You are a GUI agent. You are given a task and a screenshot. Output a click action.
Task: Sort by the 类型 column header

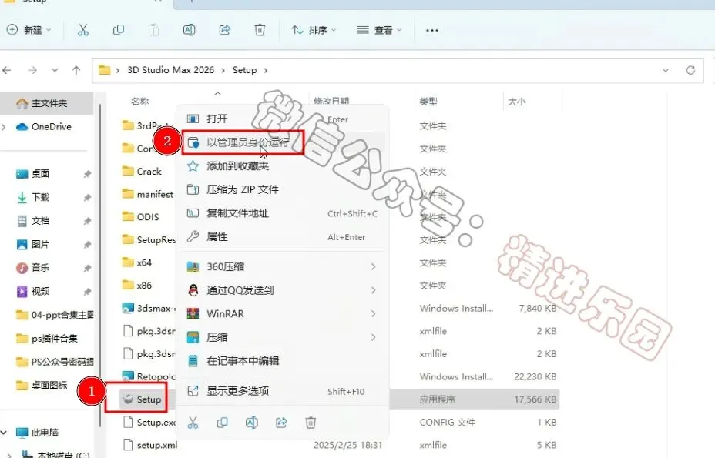tap(428, 102)
